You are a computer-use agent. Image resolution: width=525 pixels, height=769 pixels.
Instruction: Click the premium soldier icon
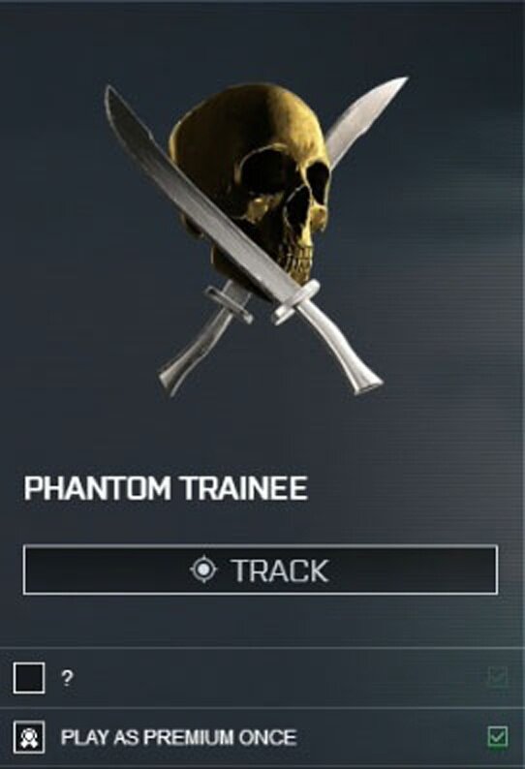pyautogui.click(x=29, y=737)
